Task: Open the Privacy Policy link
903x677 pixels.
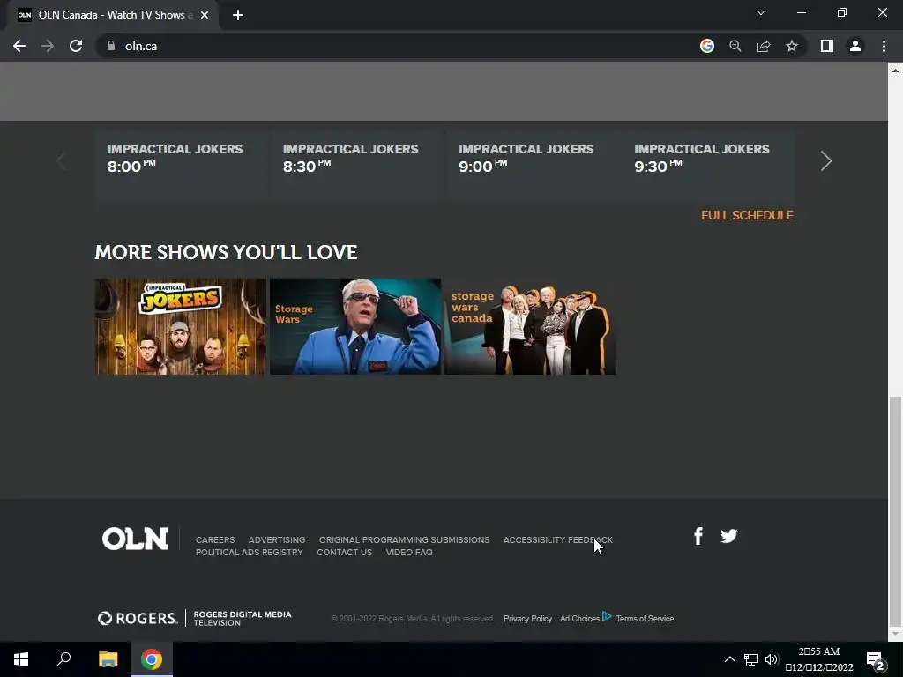Action: coord(527,618)
